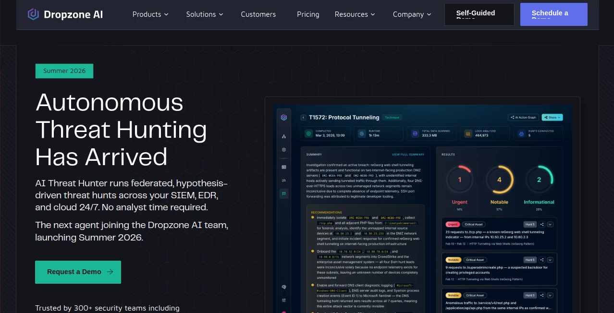Click Critical Asset tag on /tcp.php result
614x313 pixels.
coord(475,224)
